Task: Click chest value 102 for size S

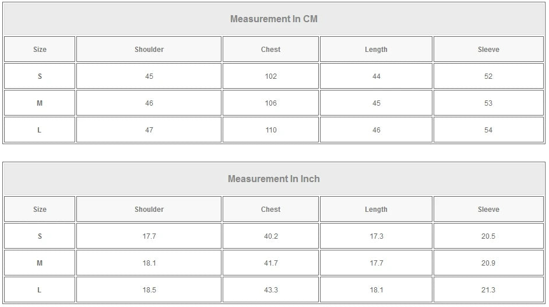Action: click(270, 76)
